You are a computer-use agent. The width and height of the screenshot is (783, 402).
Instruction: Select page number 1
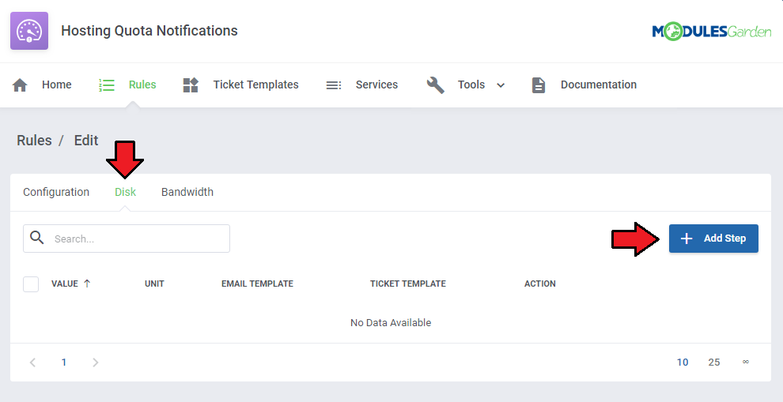(x=64, y=362)
